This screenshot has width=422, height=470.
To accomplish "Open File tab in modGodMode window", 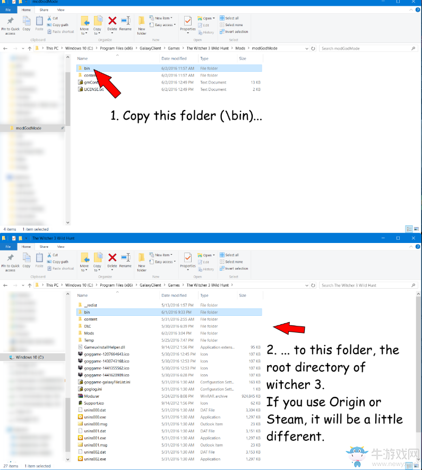I will (x=8, y=10).
